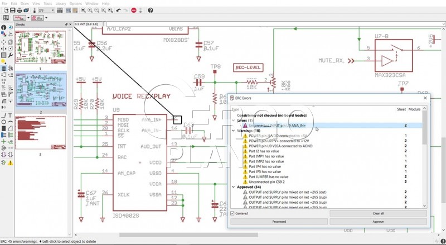The image size is (446, 245).
Task: Select the Info tool
Action: click(3, 27)
